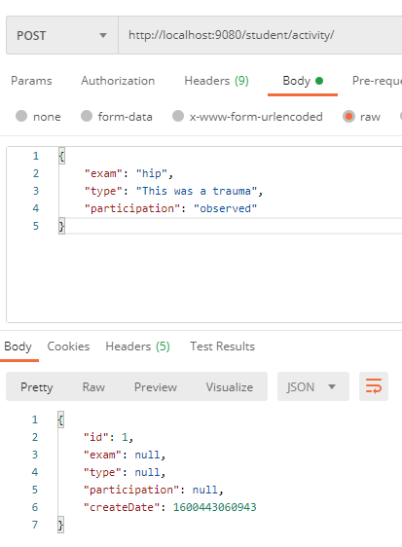Open the Authorization tab
The width and height of the screenshot is (402, 547).
coord(118,81)
